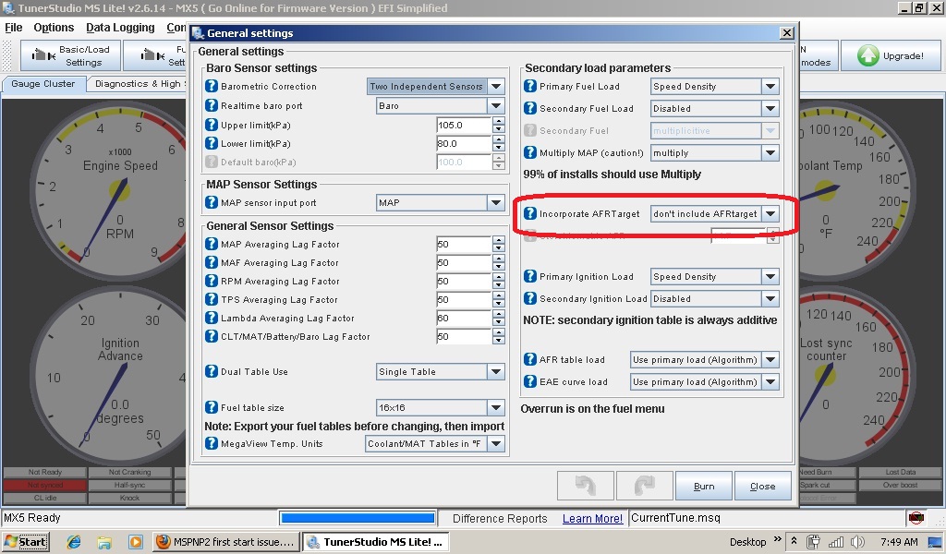Click the green Upgrade! arrow icon
Screen dimensions: 946x554
[868, 56]
